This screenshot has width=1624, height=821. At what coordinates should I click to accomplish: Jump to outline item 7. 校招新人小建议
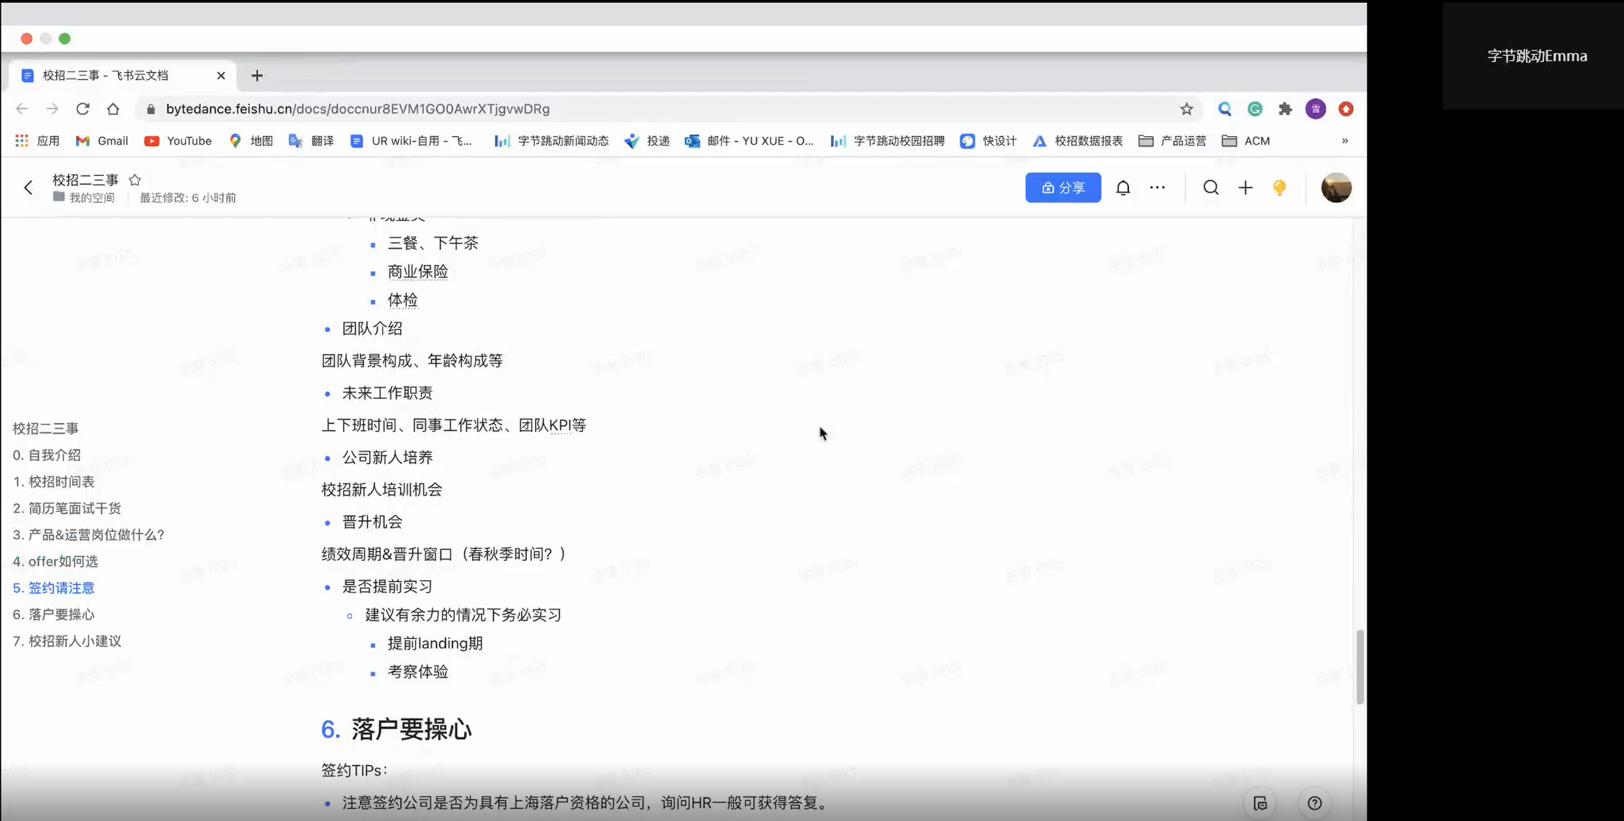click(67, 641)
